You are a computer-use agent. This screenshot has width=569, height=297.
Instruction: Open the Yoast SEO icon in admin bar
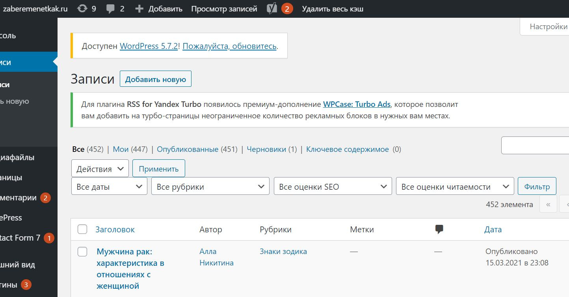coord(272,9)
